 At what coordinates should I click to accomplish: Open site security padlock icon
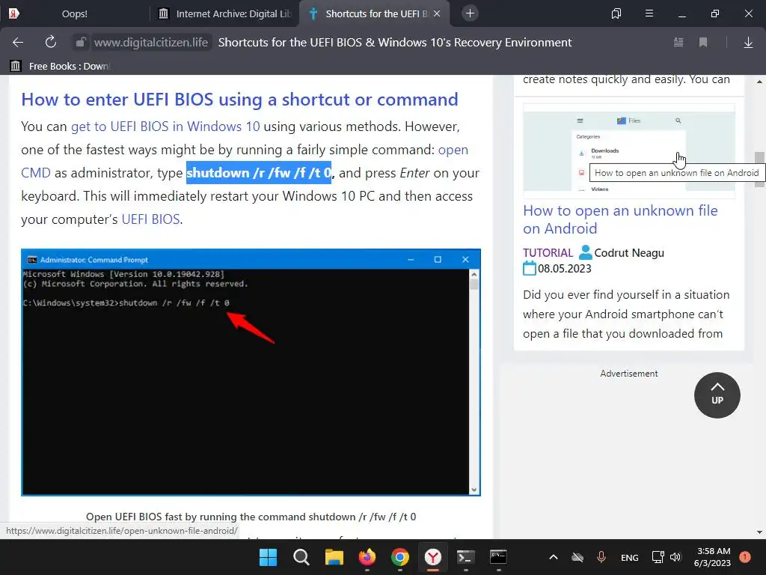81,43
